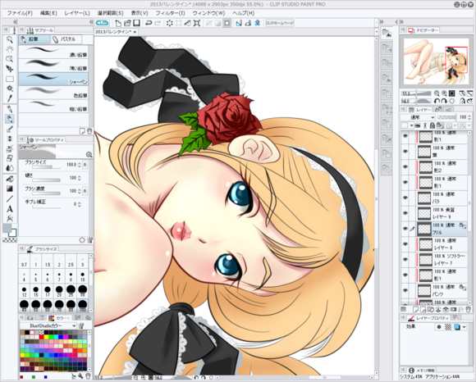Screen dimensions: 476x382
Task: Click the New document toolbar icon
Action: click(x=118, y=23)
